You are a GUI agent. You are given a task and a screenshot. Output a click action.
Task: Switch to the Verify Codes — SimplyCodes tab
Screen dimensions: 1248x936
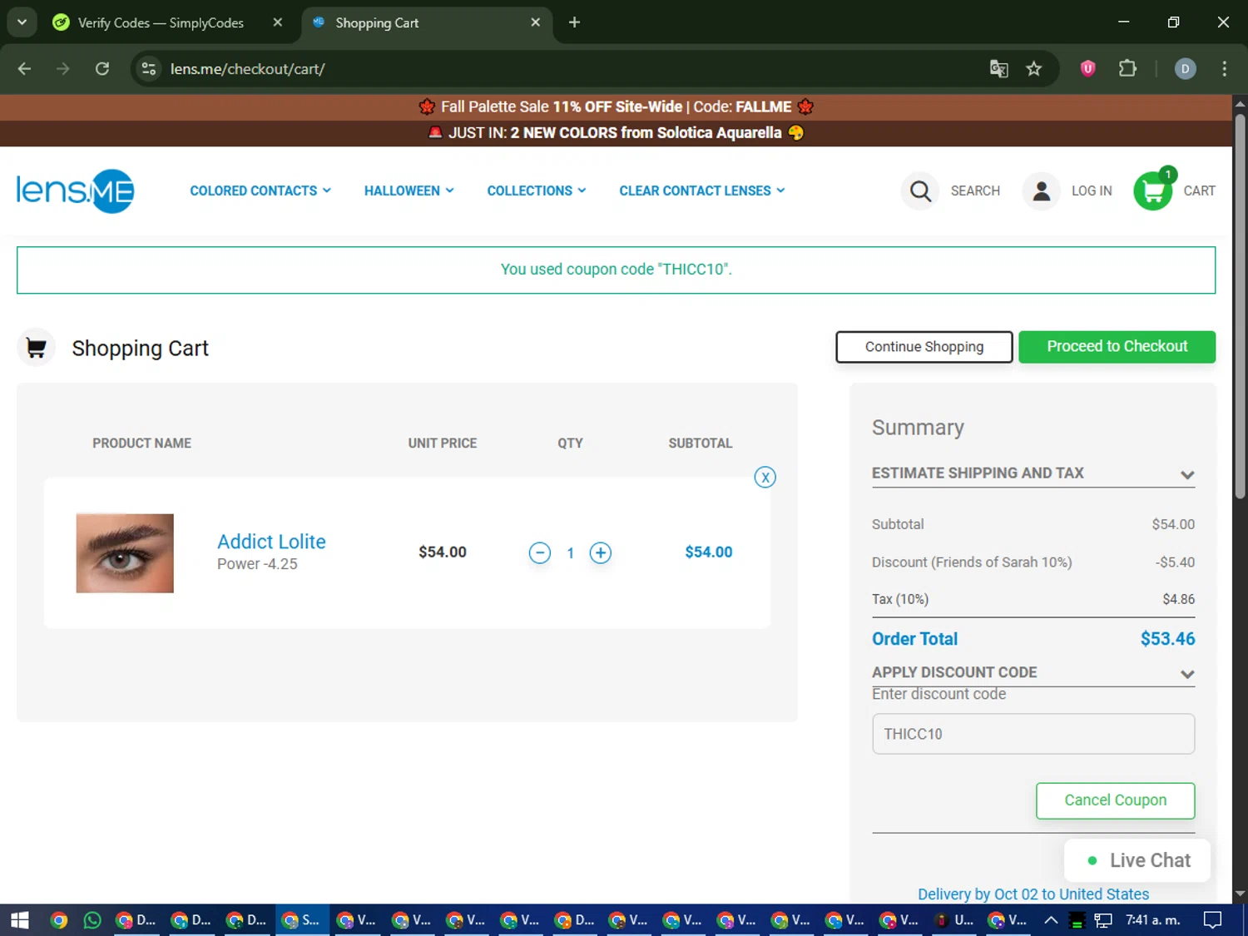[x=161, y=22]
